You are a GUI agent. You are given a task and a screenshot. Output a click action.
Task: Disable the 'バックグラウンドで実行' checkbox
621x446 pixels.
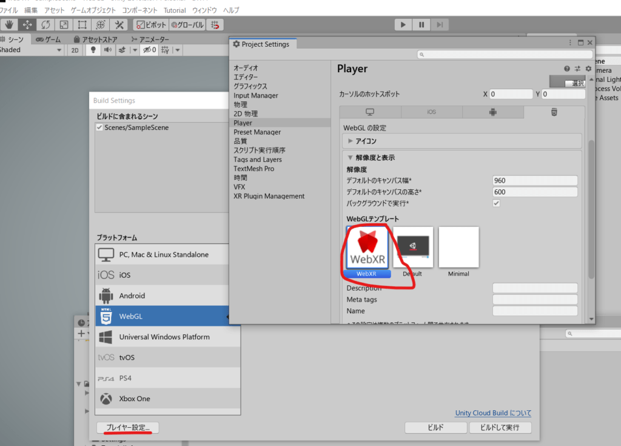[497, 203]
